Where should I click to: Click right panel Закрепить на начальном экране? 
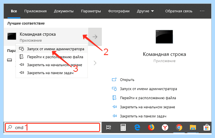click(147, 107)
